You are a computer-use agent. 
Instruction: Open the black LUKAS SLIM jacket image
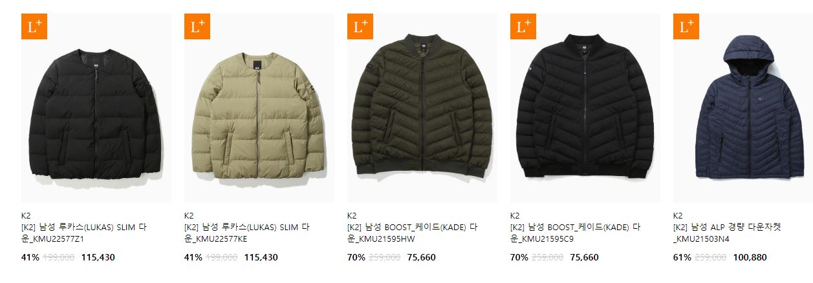[96, 108]
